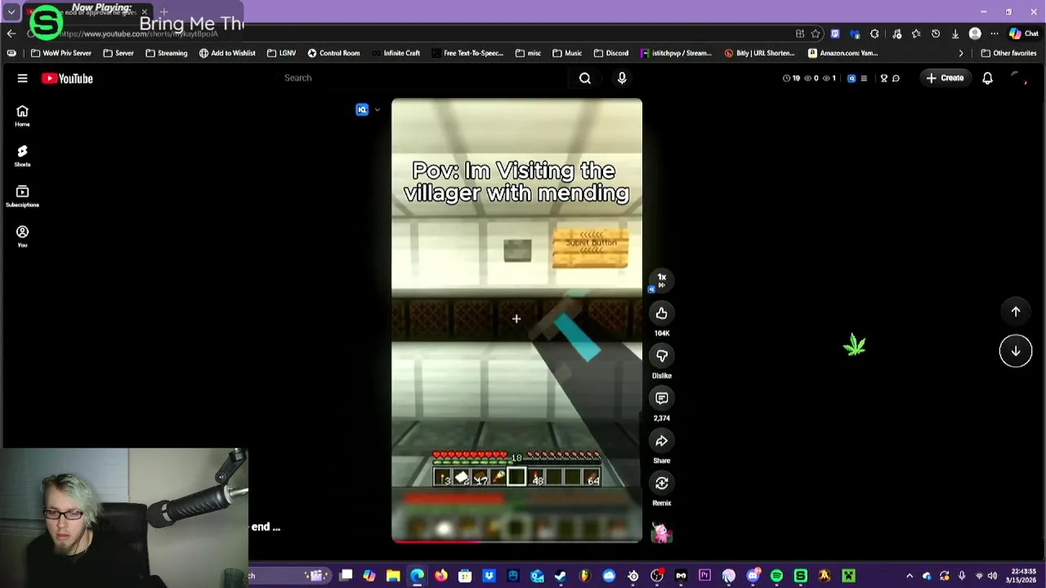
Task: Click the blue IQ extension icon beside video
Action: [x=362, y=109]
